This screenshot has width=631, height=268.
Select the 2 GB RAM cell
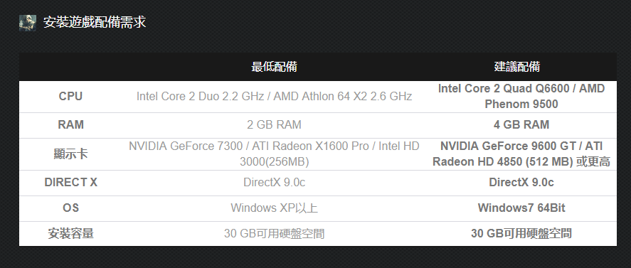(274, 124)
